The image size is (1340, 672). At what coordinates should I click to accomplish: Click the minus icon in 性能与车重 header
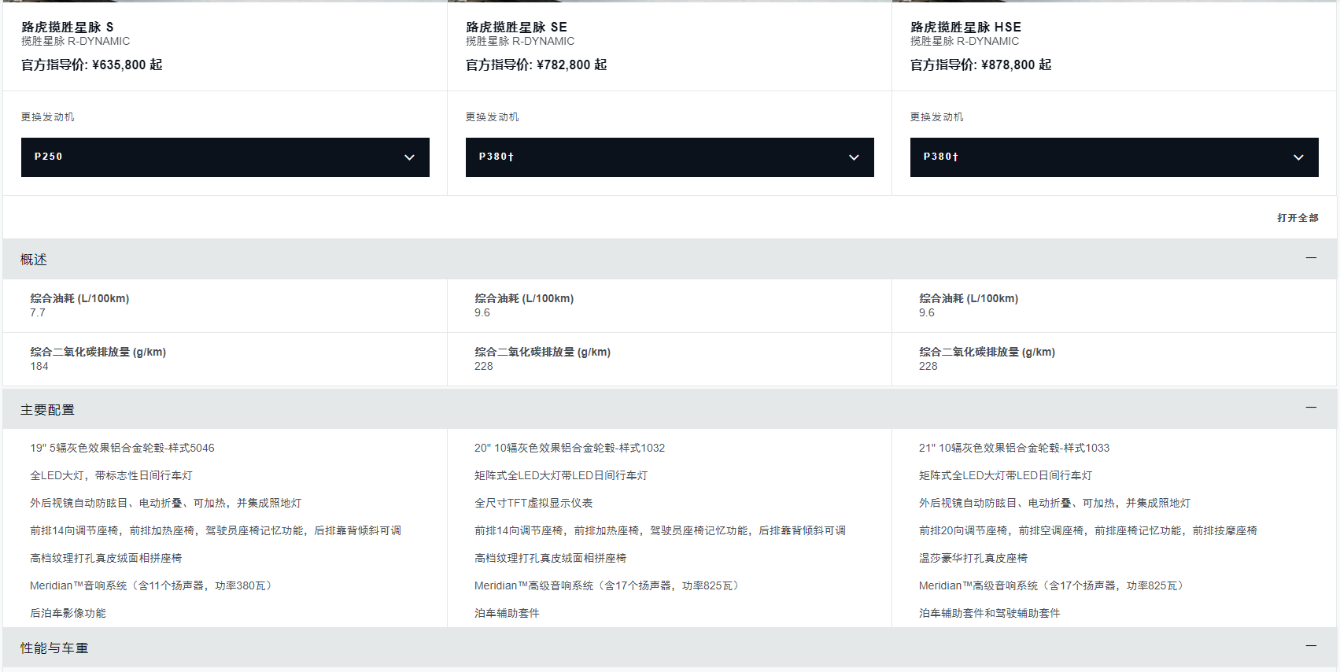click(x=1311, y=645)
